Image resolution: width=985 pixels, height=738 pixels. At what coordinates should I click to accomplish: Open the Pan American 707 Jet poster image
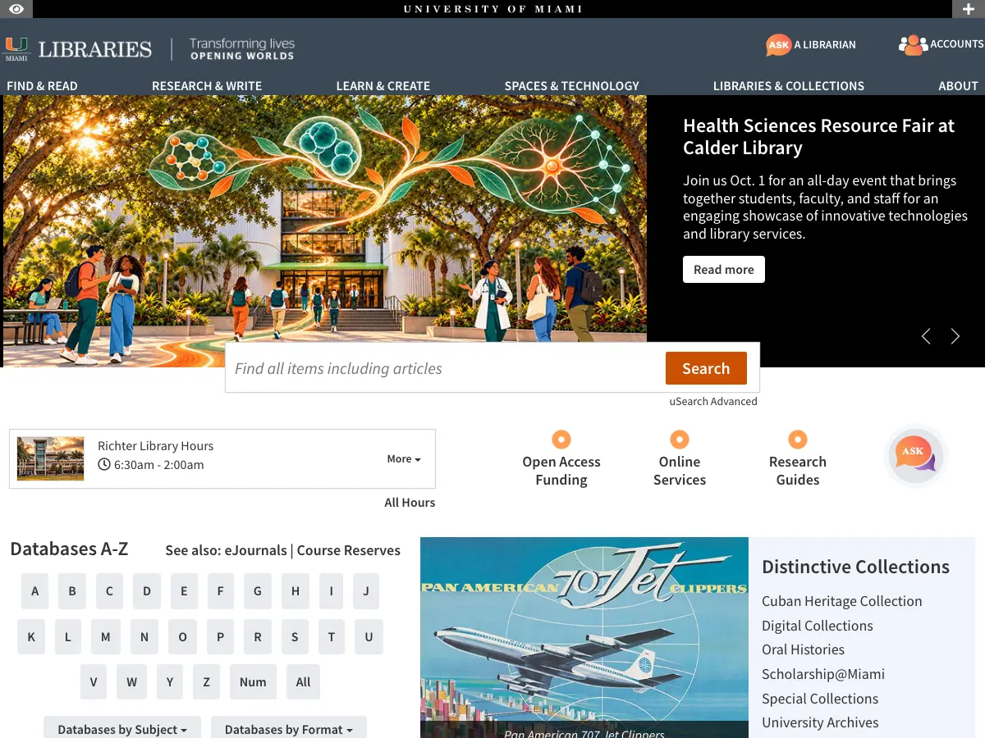tap(584, 637)
